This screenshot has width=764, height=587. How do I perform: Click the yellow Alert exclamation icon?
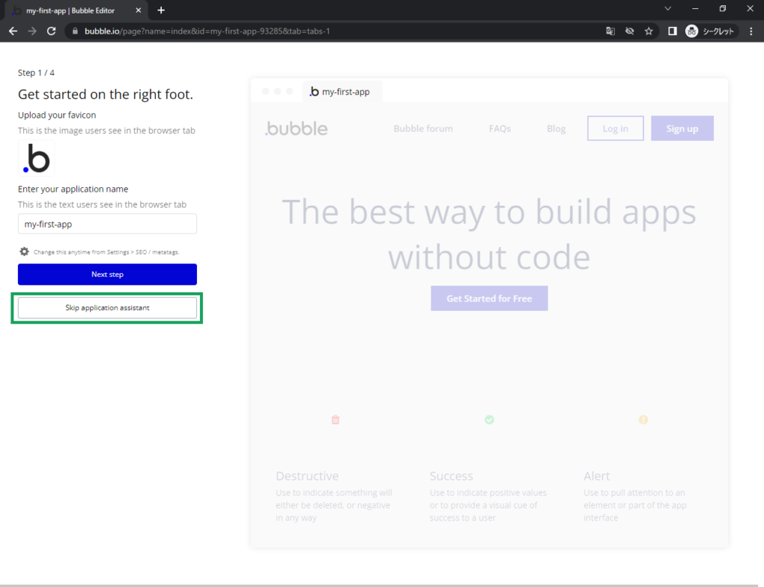point(643,420)
